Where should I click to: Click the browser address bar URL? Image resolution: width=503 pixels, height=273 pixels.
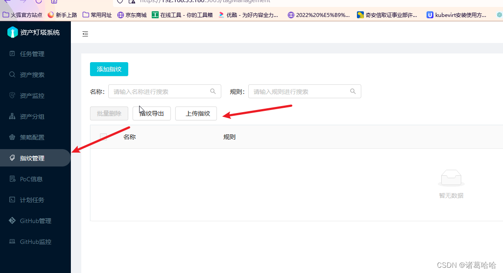(x=205, y=2)
